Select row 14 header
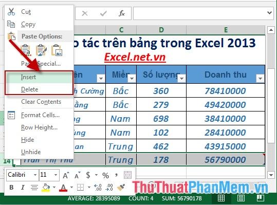 tap(7, 161)
